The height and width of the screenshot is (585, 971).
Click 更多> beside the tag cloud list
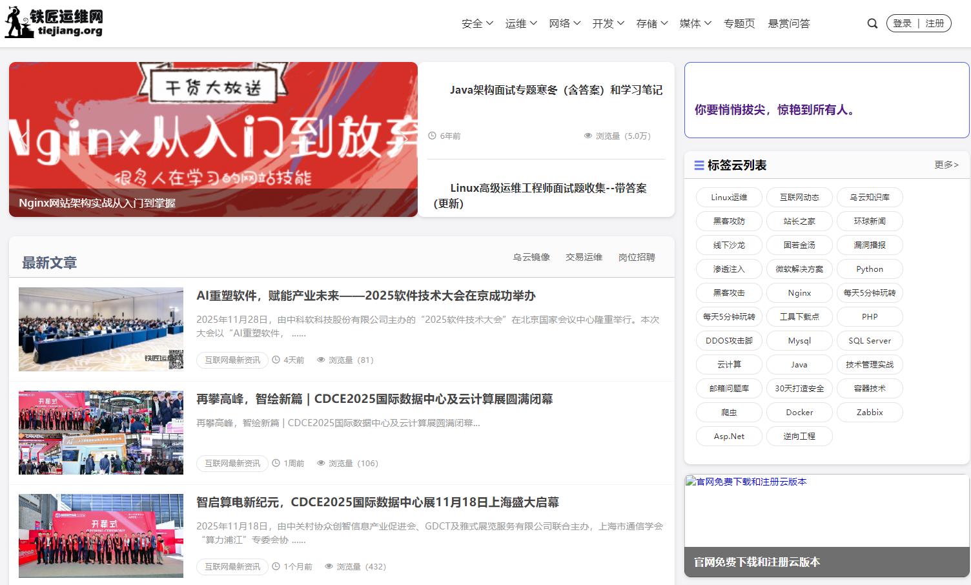point(946,165)
